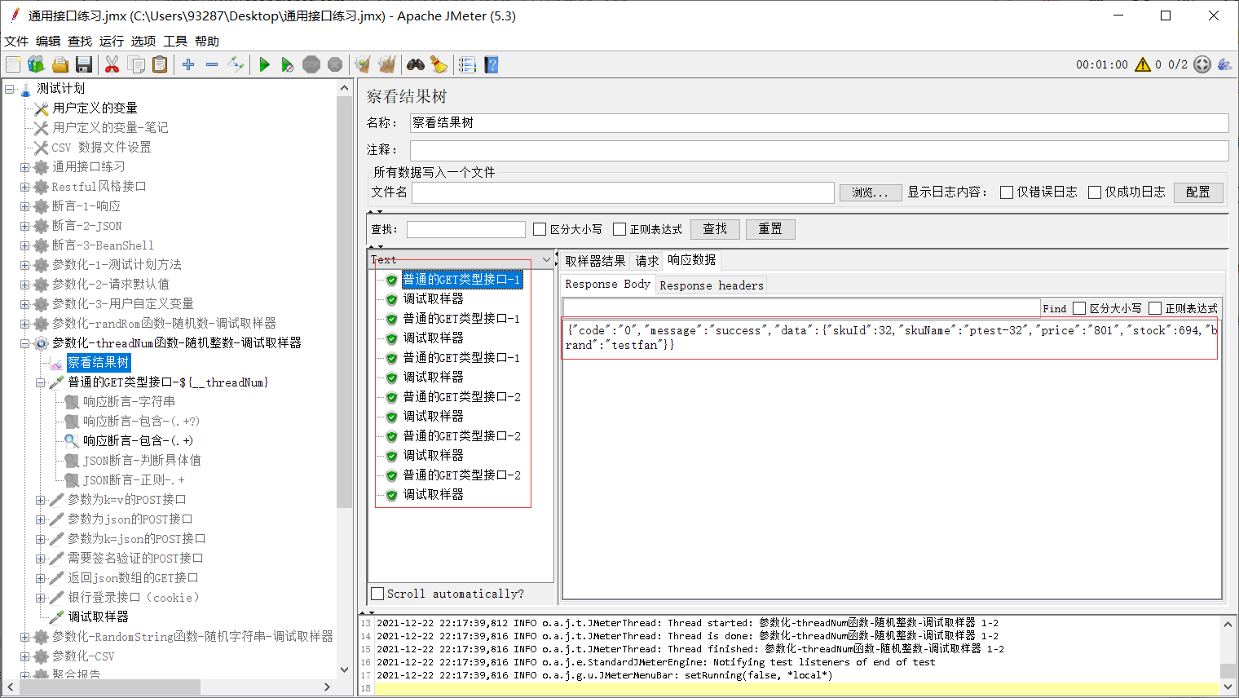Viewport: 1239px width, 698px height.
Task: Click the Function Helper list icon
Action: 467,64
